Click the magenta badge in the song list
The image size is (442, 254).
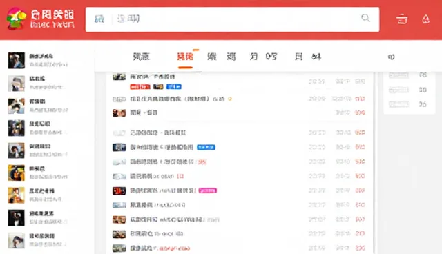click(208, 190)
